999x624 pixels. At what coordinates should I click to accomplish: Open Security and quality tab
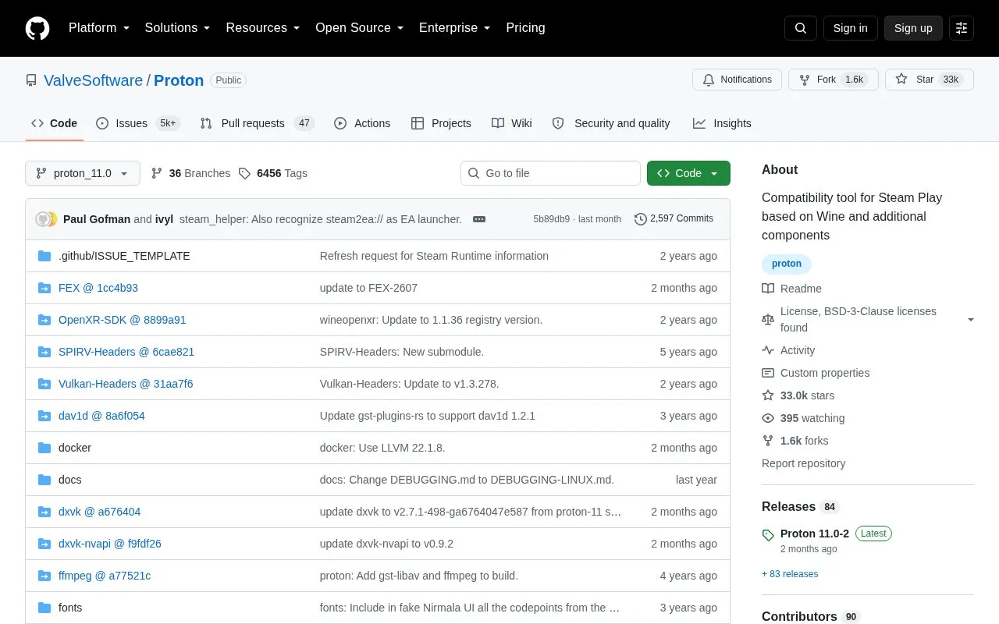[x=611, y=123]
